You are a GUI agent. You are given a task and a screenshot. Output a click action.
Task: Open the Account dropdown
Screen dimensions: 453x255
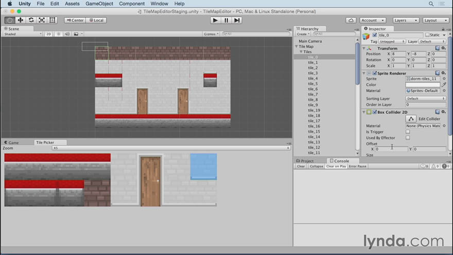373,20
